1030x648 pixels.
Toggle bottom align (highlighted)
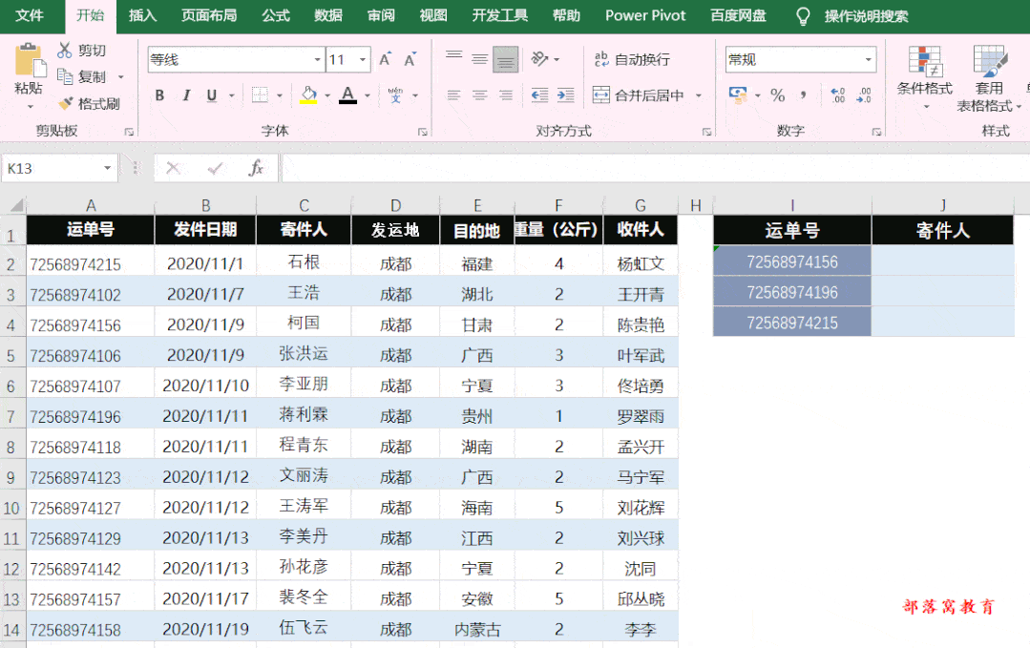506,59
